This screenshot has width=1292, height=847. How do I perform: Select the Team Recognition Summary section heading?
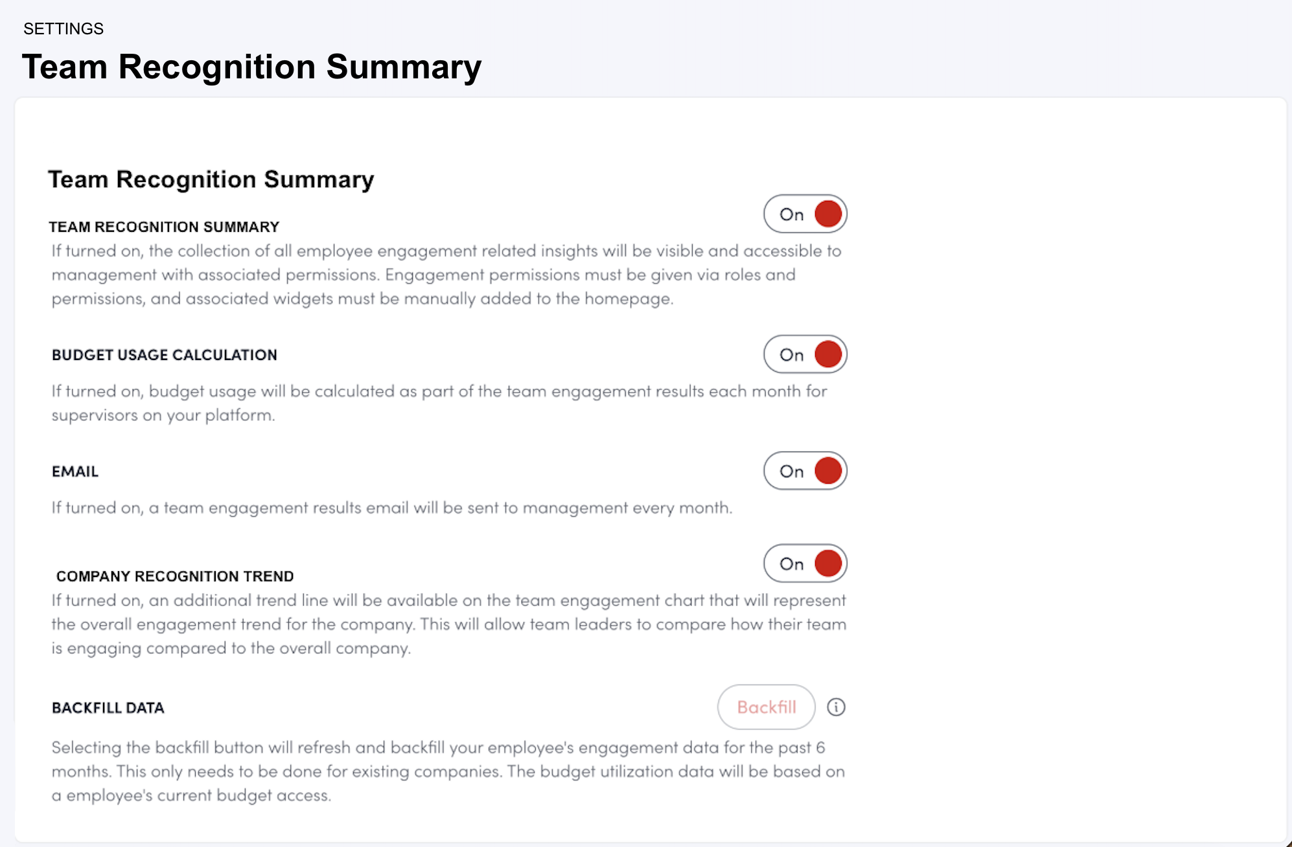coord(211,179)
